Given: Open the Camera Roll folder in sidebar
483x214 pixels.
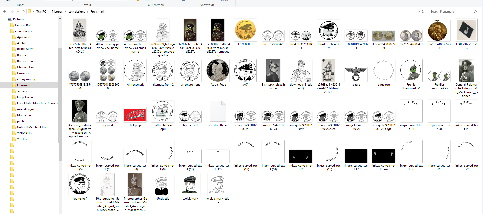Looking at the screenshot, I should click(x=23, y=25).
